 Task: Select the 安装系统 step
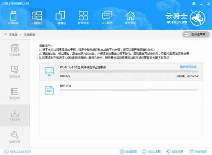click(15, 137)
